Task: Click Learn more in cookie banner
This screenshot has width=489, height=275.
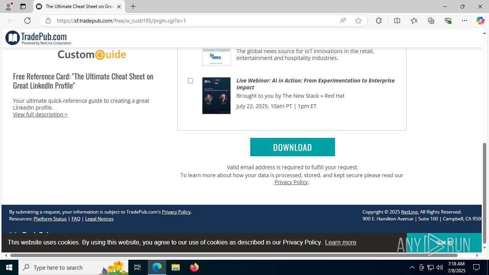Action: pos(340,242)
